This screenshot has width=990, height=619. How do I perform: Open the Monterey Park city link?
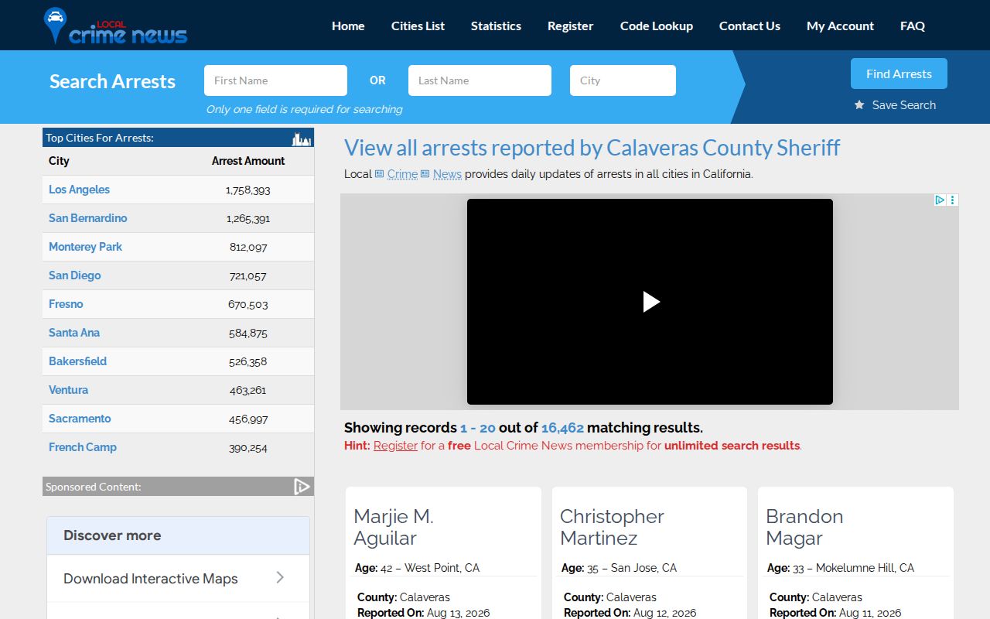tap(85, 247)
